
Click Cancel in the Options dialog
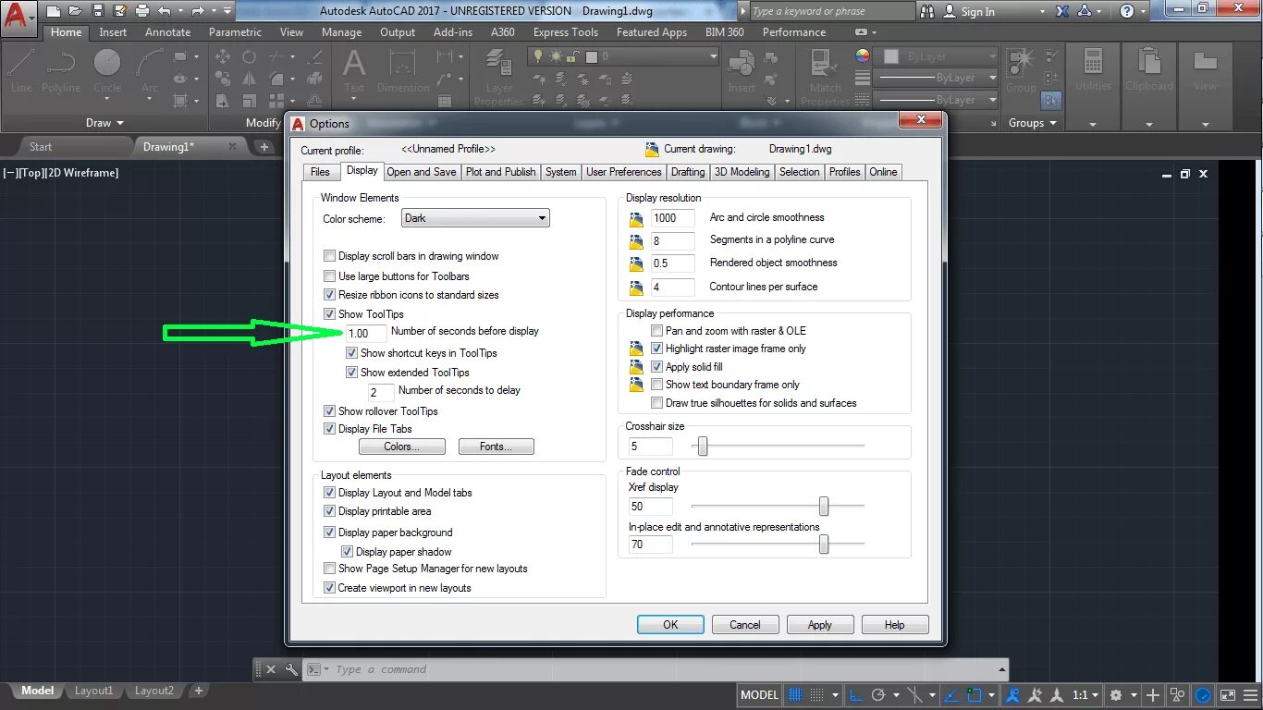[x=745, y=625]
